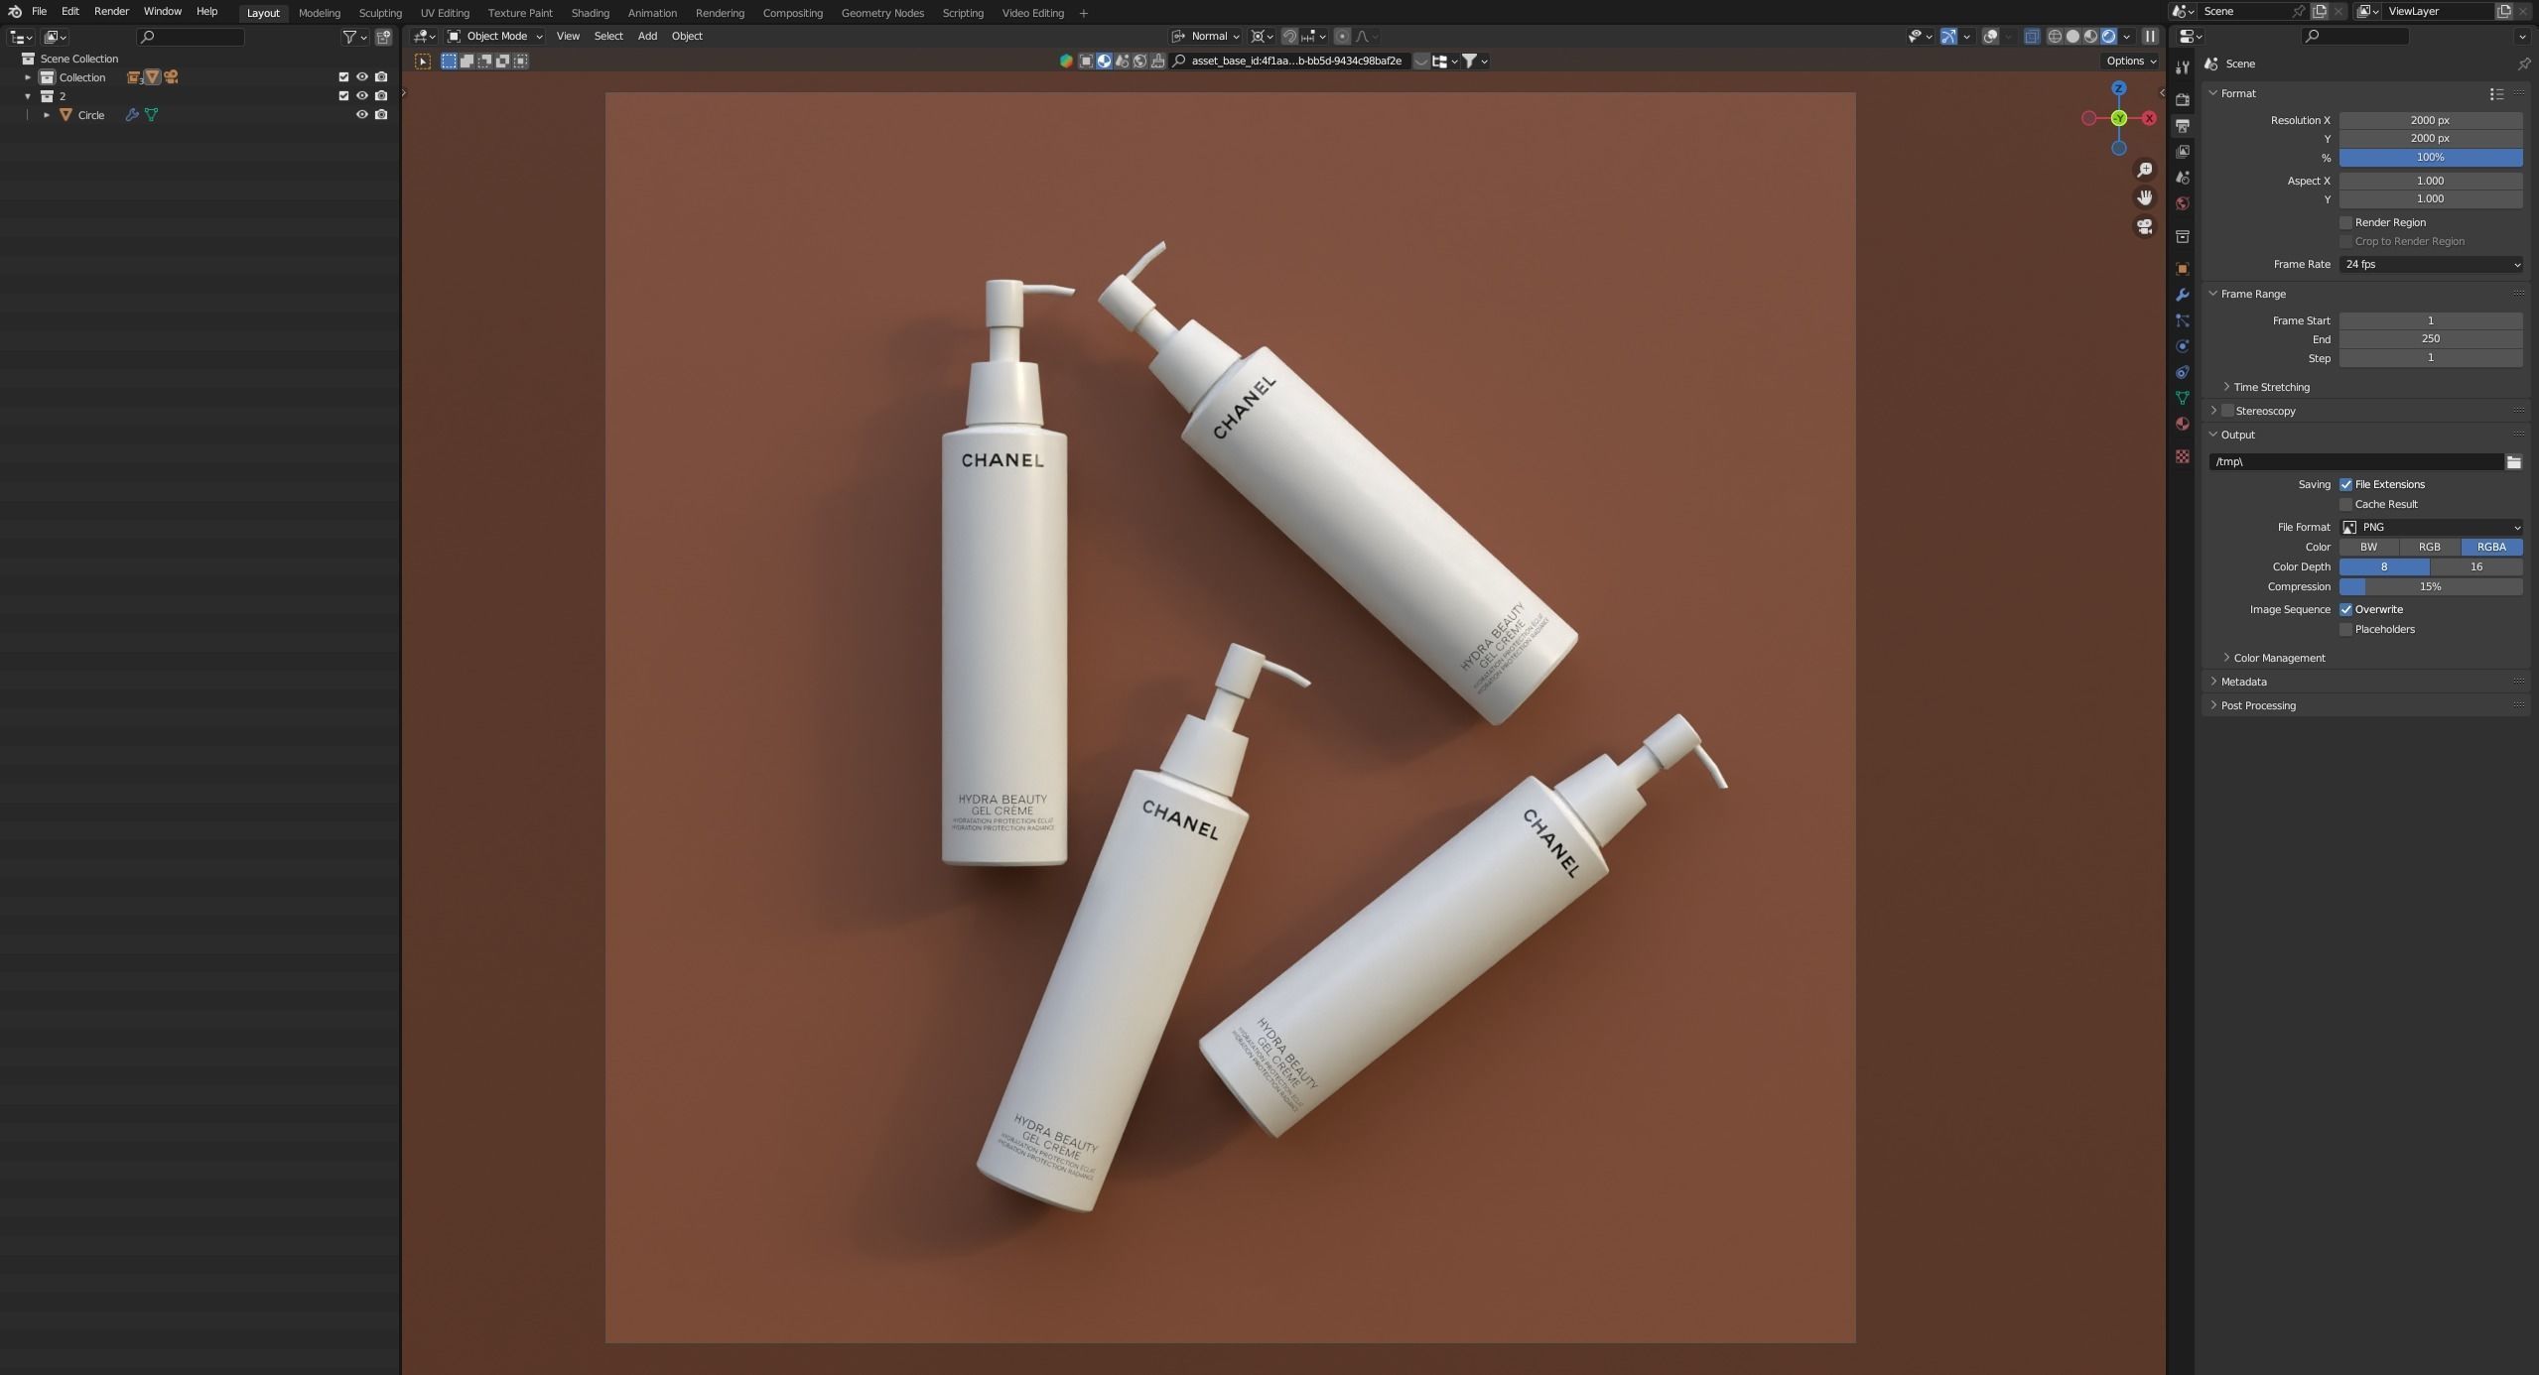Enable the Render Region checkbox
This screenshot has width=2539, height=1375.
coord(2345,222)
